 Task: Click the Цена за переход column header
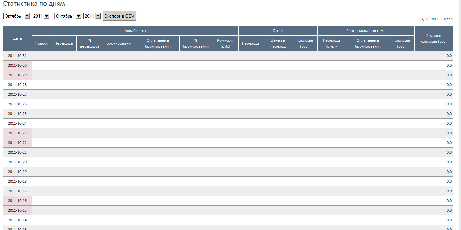click(278, 44)
